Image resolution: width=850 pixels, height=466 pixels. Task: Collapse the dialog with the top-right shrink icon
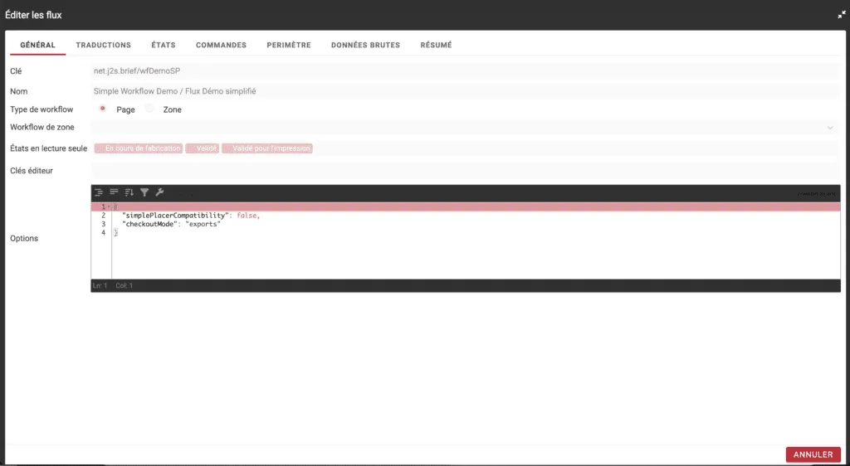point(841,15)
